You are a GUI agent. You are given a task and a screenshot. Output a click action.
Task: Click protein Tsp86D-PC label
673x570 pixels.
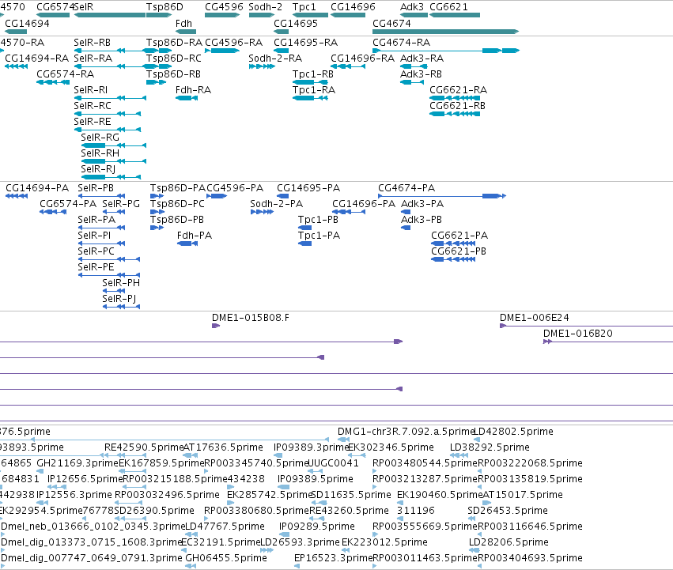177,204
